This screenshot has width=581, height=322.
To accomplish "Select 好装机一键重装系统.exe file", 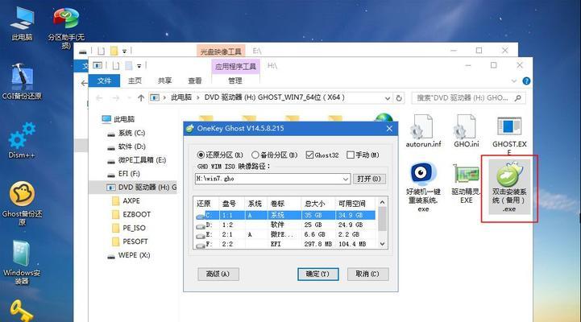I will [x=423, y=188].
